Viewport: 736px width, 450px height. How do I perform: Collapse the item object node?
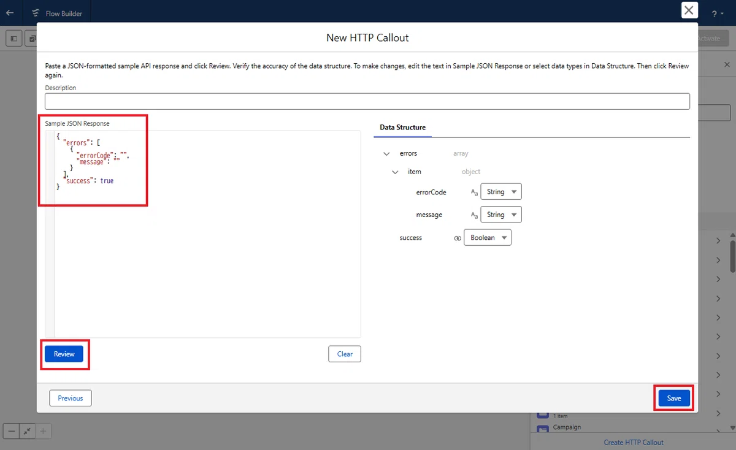(x=396, y=172)
